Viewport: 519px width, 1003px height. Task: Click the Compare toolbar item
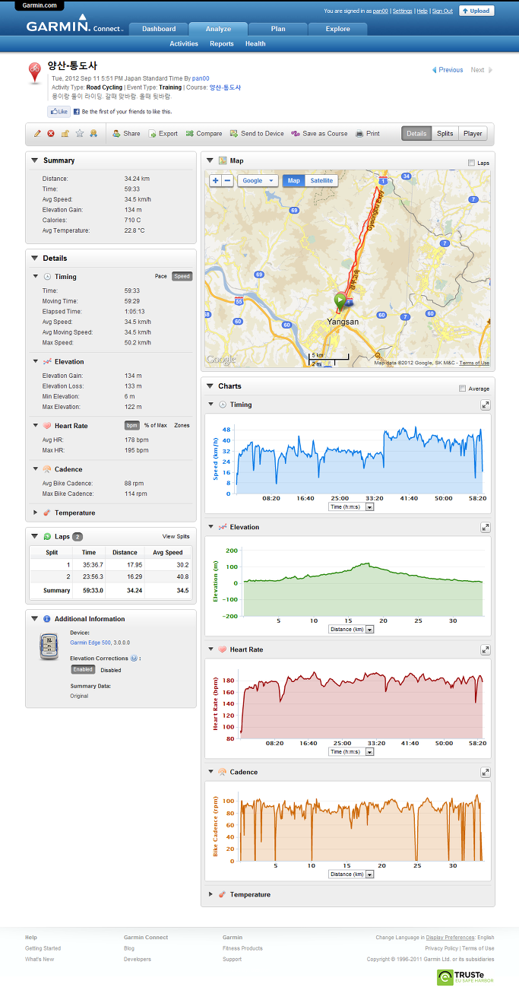pos(204,133)
